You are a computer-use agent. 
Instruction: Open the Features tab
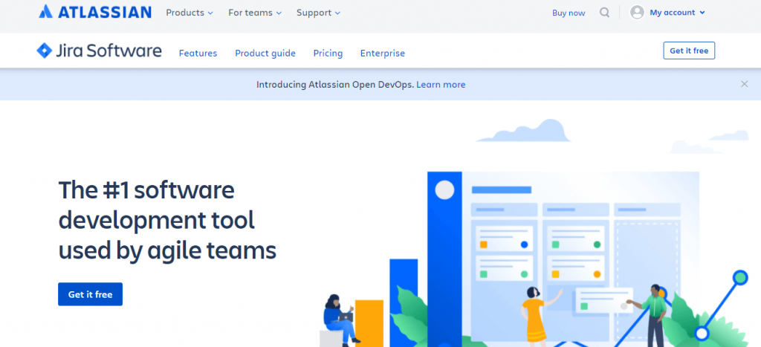coord(198,53)
